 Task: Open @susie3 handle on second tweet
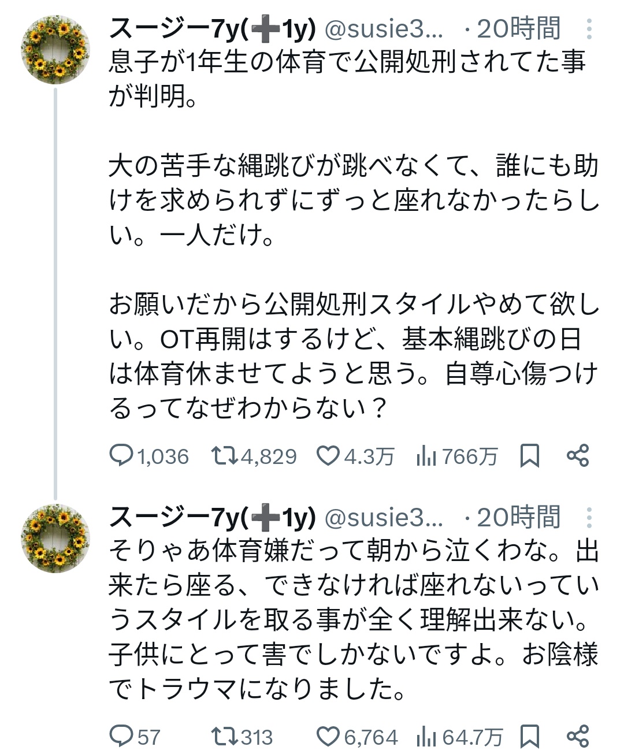[384, 518]
